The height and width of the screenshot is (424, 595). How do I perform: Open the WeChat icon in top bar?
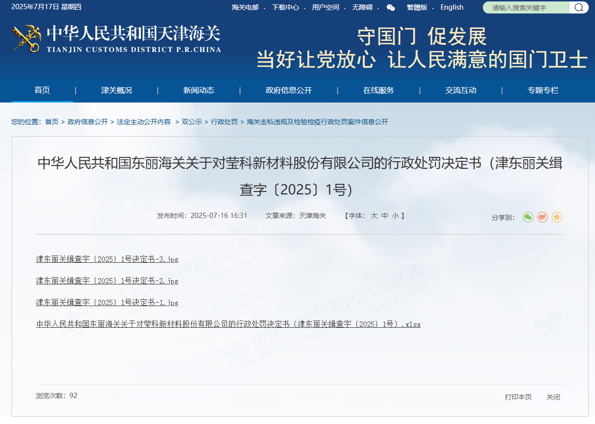(x=391, y=7)
